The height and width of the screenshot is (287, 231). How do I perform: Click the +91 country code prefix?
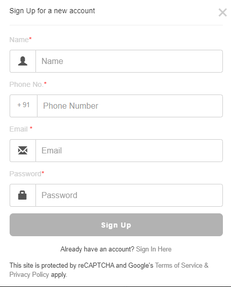(x=23, y=105)
